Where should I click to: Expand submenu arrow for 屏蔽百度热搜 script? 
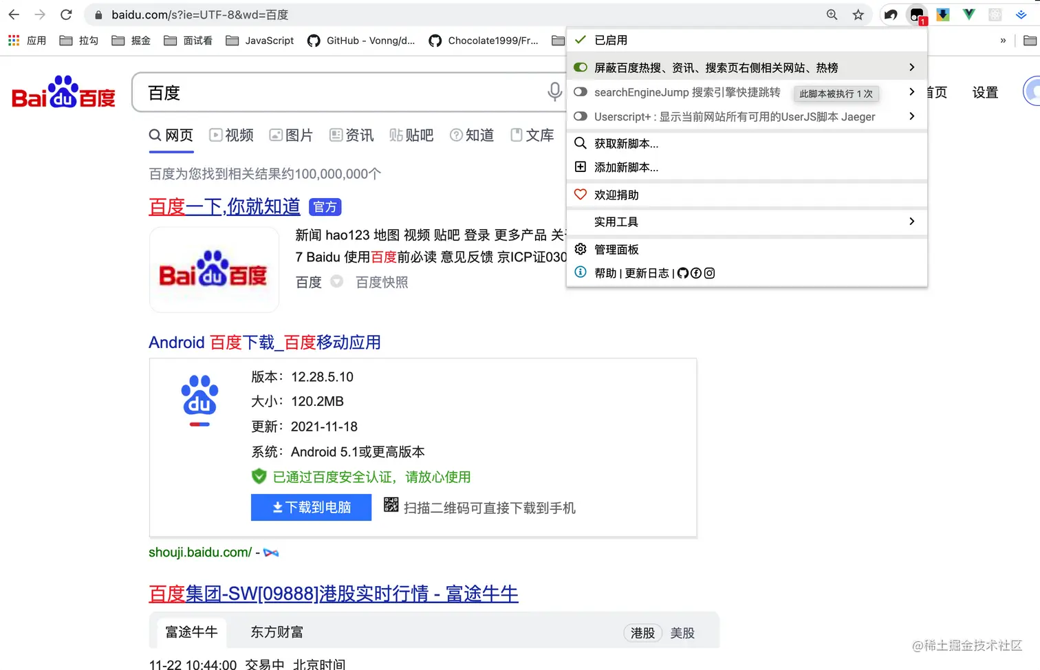point(912,67)
